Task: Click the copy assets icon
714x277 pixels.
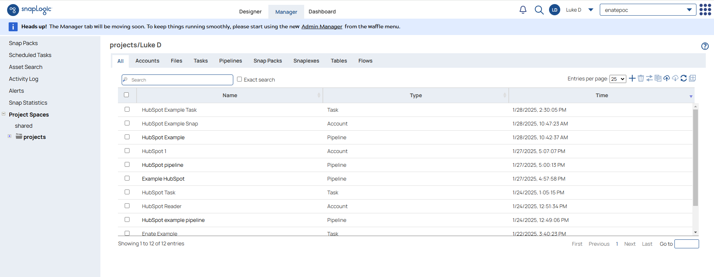Action: point(658,78)
